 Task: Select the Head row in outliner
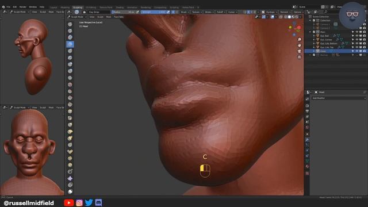tap(336, 51)
